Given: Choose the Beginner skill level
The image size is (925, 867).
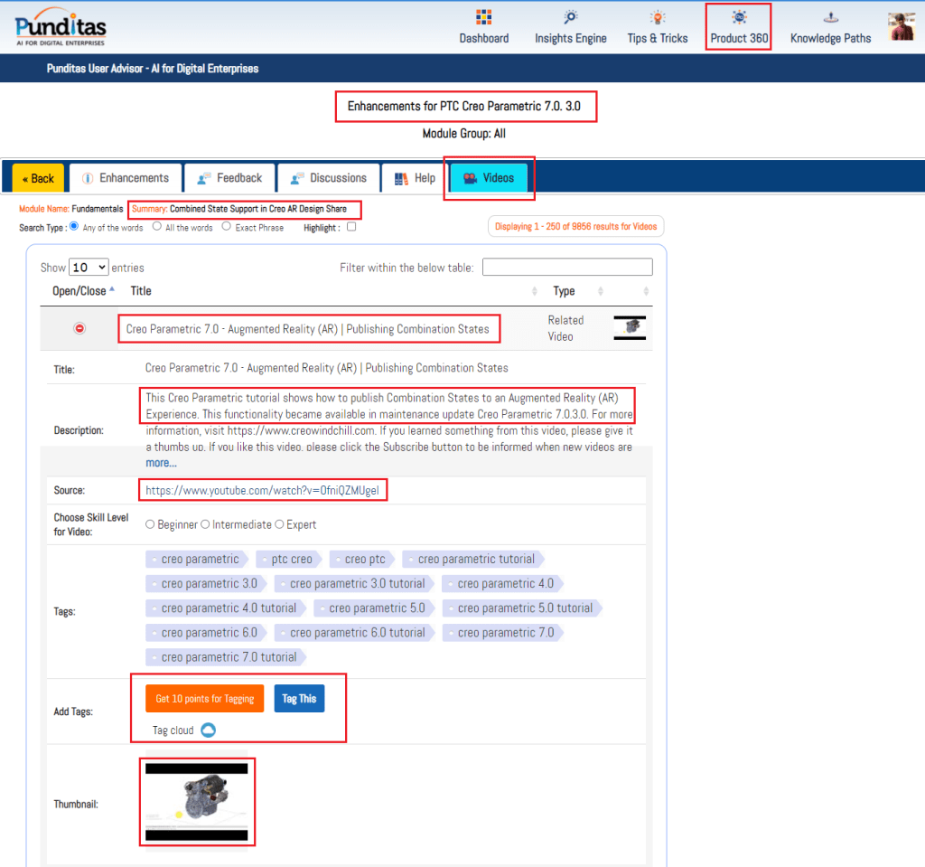Looking at the screenshot, I should (151, 524).
